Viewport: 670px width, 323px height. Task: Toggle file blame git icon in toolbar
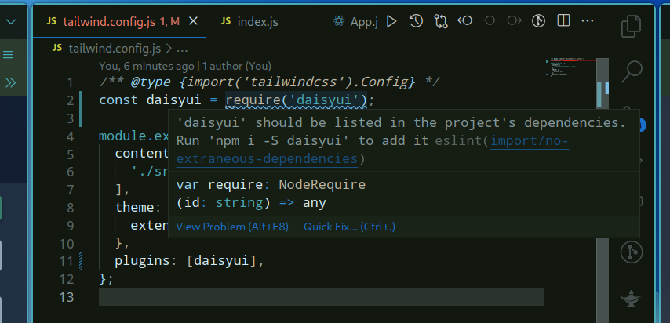tap(539, 22)
